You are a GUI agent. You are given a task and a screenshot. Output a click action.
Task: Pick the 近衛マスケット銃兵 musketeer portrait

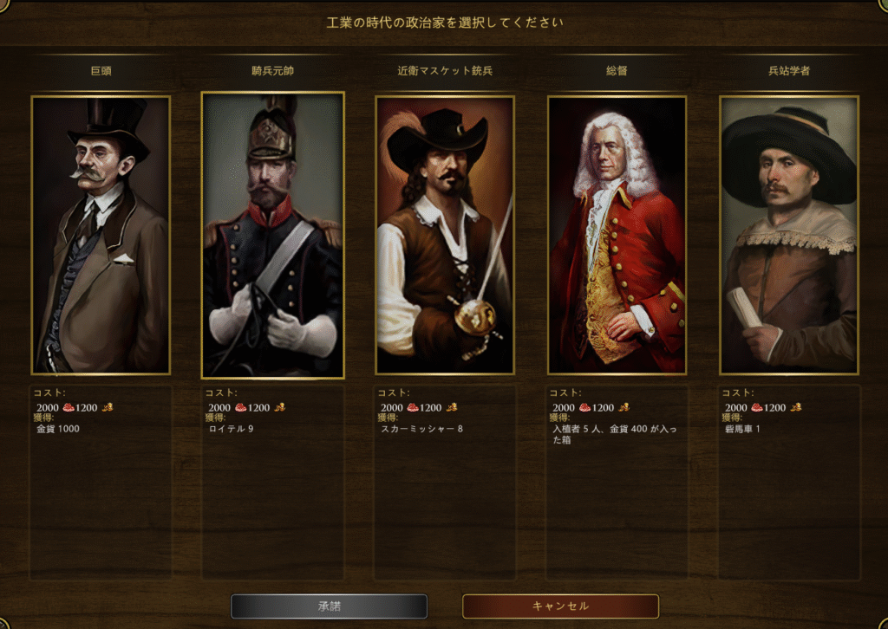(x=445, y=236)
